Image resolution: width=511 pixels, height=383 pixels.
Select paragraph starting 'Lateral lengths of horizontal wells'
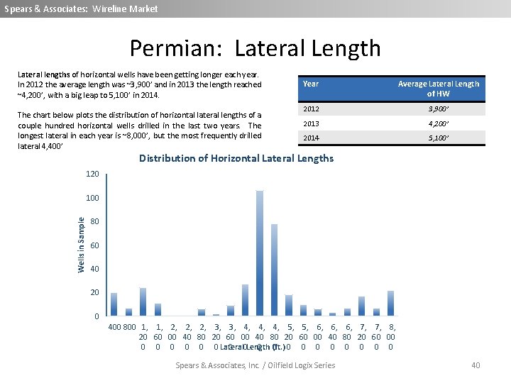pos(140,84)
